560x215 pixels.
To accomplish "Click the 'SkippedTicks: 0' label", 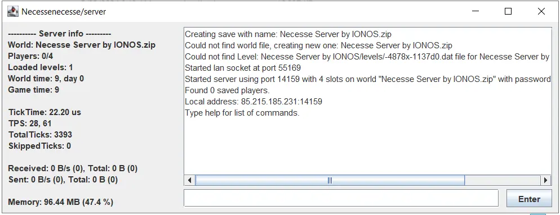I will pyautogui.click(x=39, y=146).
